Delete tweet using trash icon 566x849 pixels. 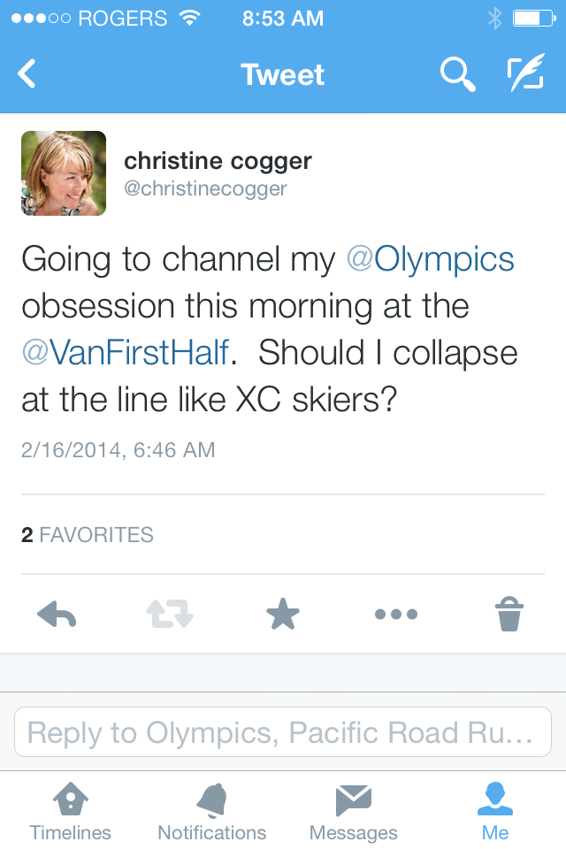[509, 614]
